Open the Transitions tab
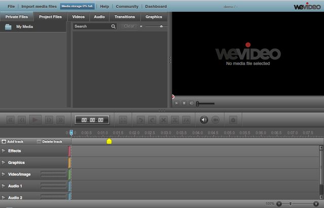324x208 pixels. (125, 17)
